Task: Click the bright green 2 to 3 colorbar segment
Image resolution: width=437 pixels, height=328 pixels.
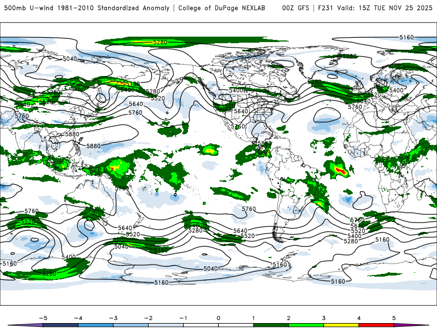Action: (x=306, y=325)
